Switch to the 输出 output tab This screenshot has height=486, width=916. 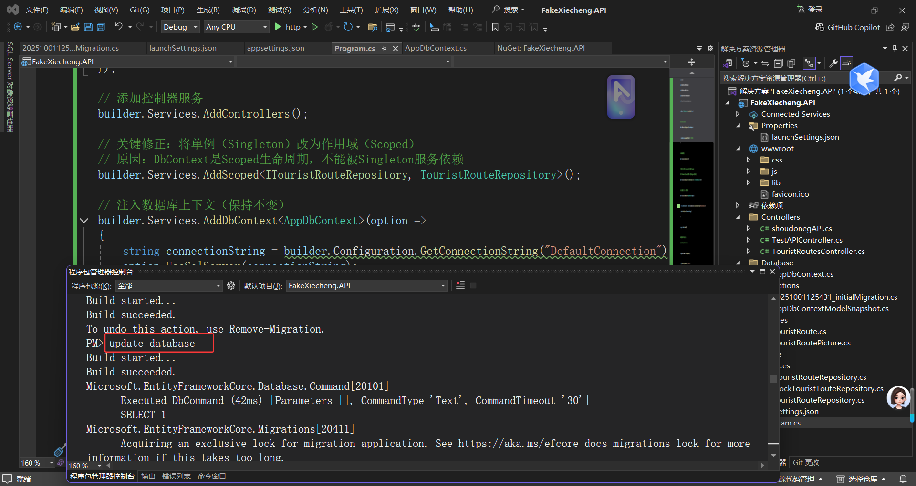[x=148, y=476]
